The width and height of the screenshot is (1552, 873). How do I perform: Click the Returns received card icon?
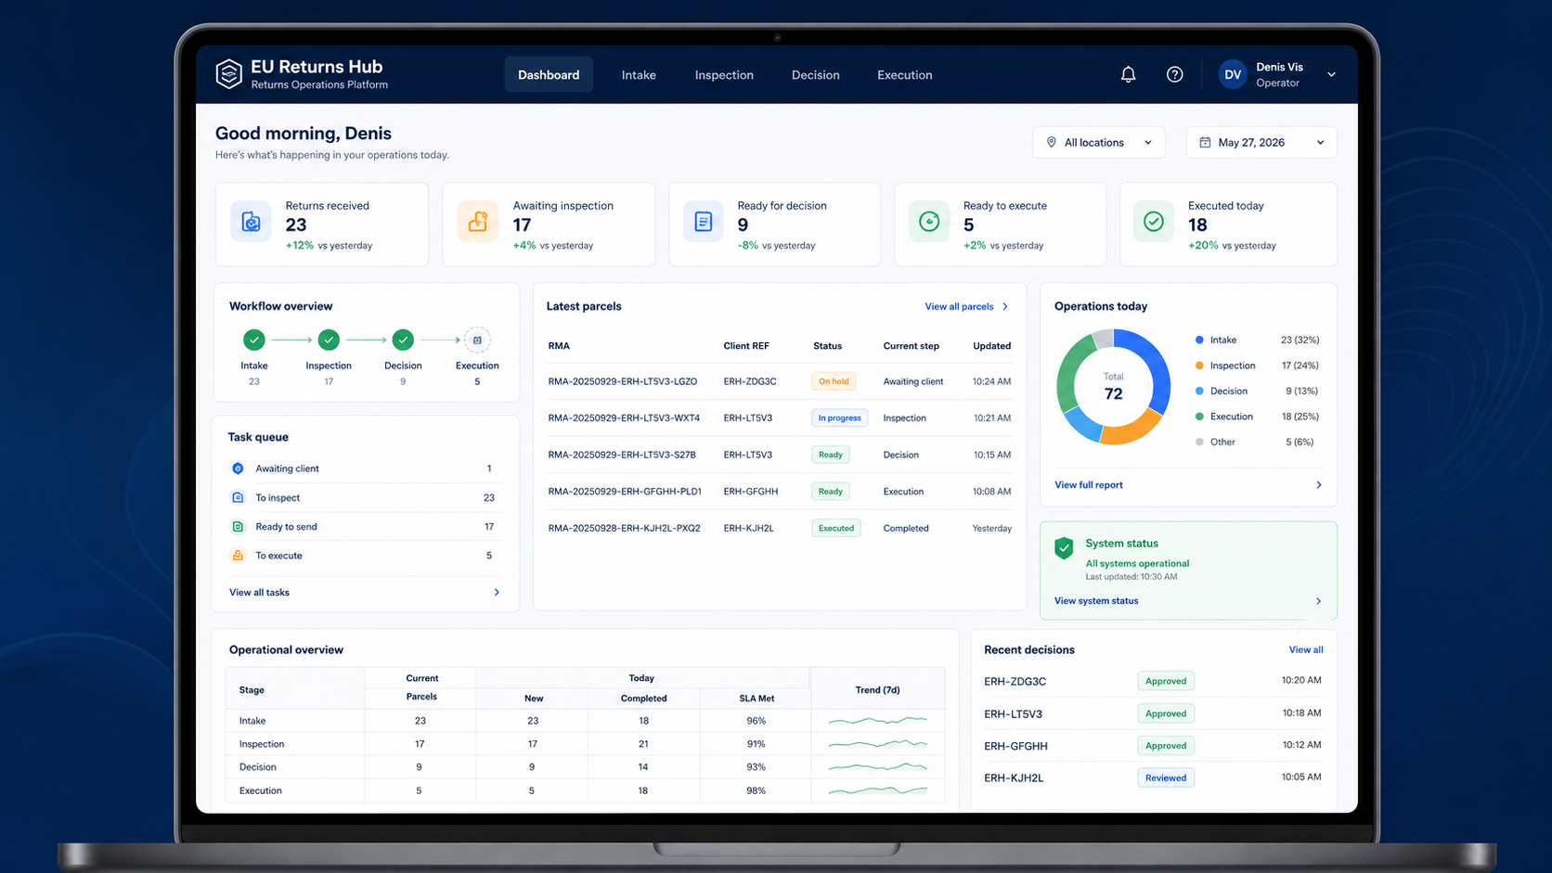(x=251, y=222)
